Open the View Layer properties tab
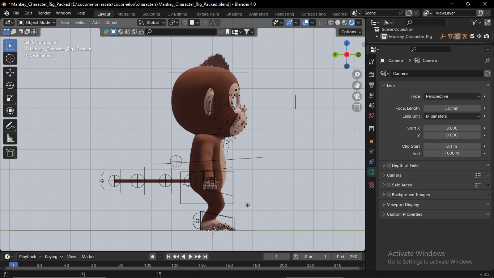This screenshot has width=494, height=278. point(371,95)
